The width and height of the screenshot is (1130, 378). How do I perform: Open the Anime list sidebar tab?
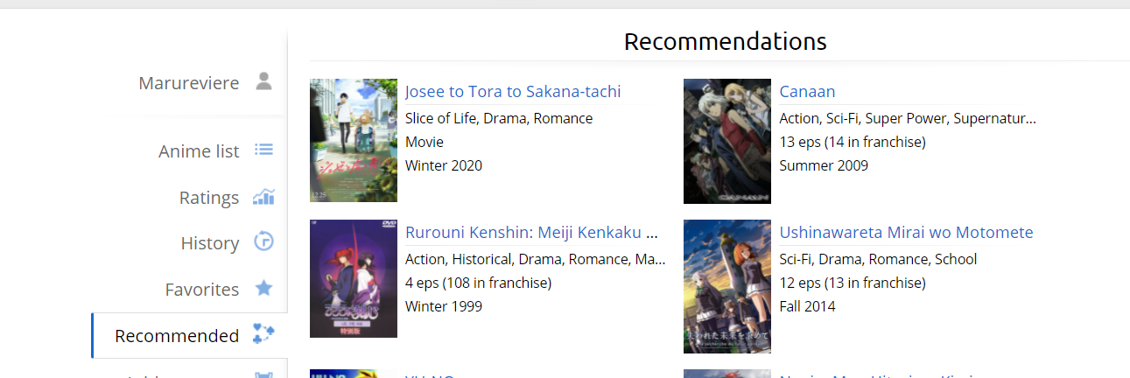[x=199, y=151]
